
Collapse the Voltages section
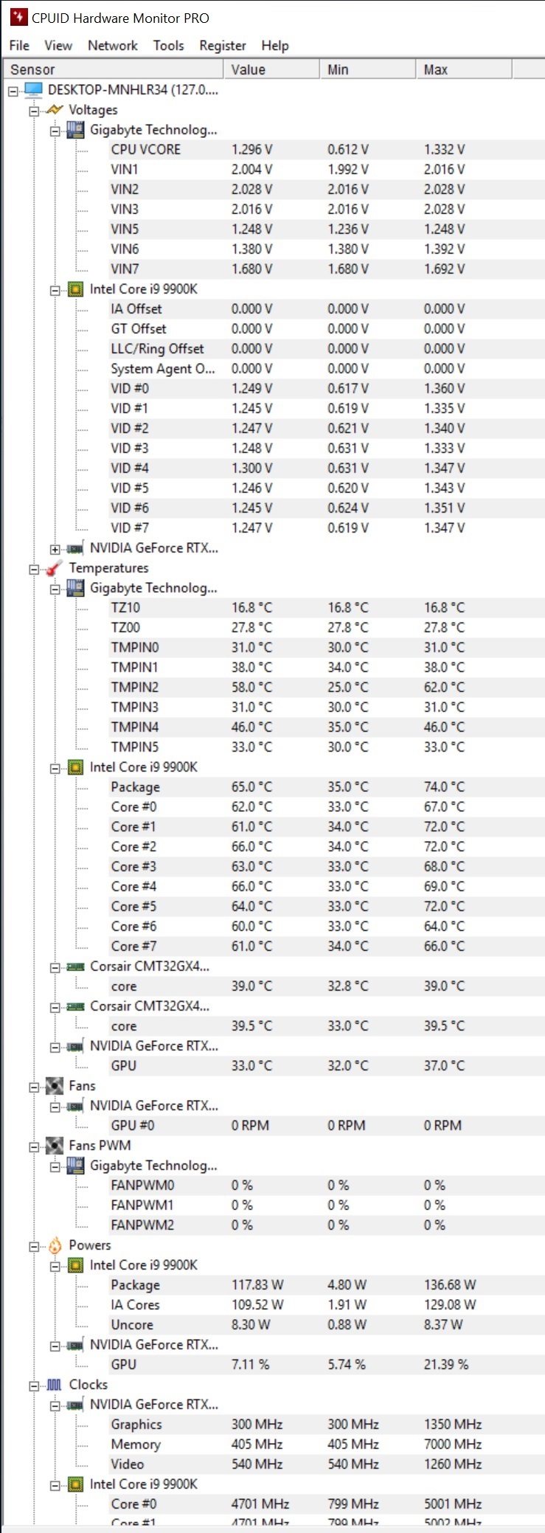[x=33, y=111]
